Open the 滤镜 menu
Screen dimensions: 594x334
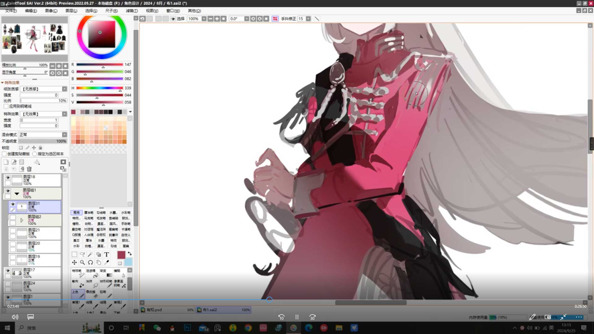pos(131,11)
